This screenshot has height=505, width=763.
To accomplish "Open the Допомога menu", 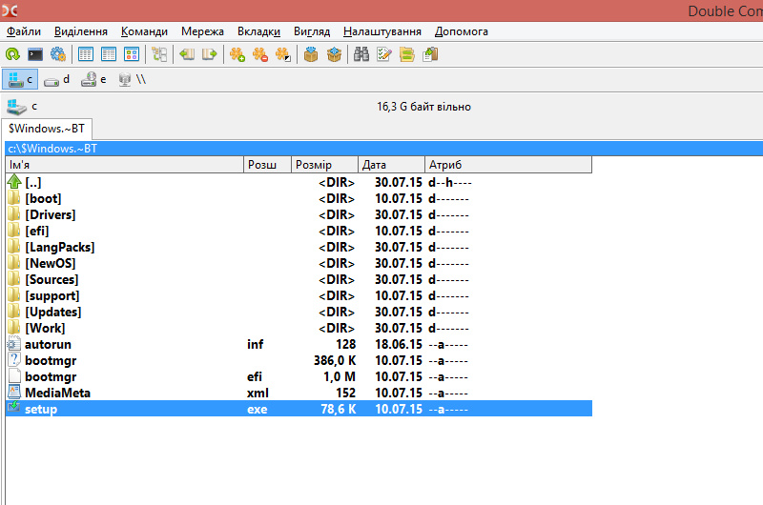I will point(462,31).
